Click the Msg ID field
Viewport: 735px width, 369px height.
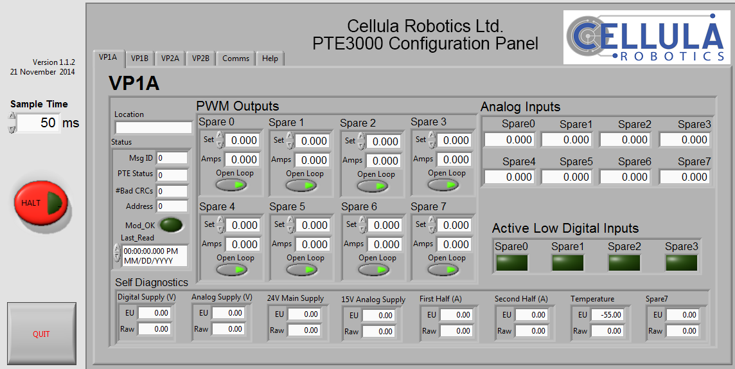tap(172, 158)
